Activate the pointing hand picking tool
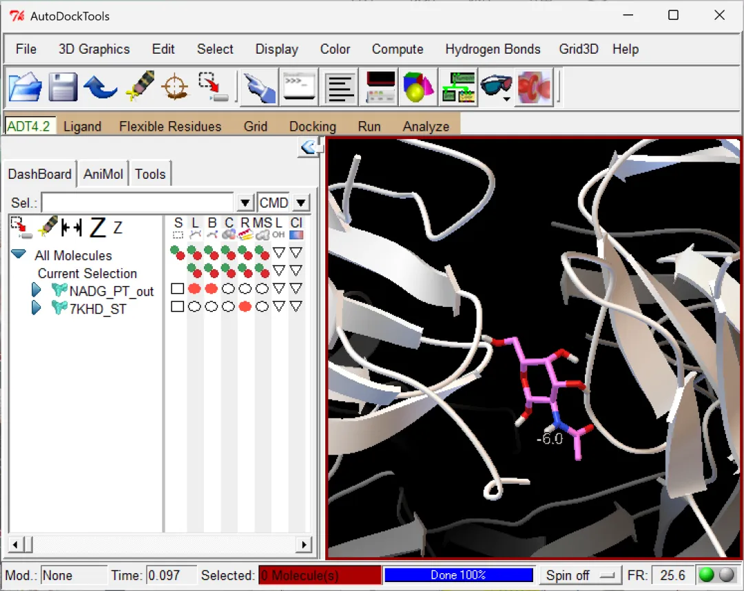The height and width of the screenshot is (591, 744). (x=258, y=87)
